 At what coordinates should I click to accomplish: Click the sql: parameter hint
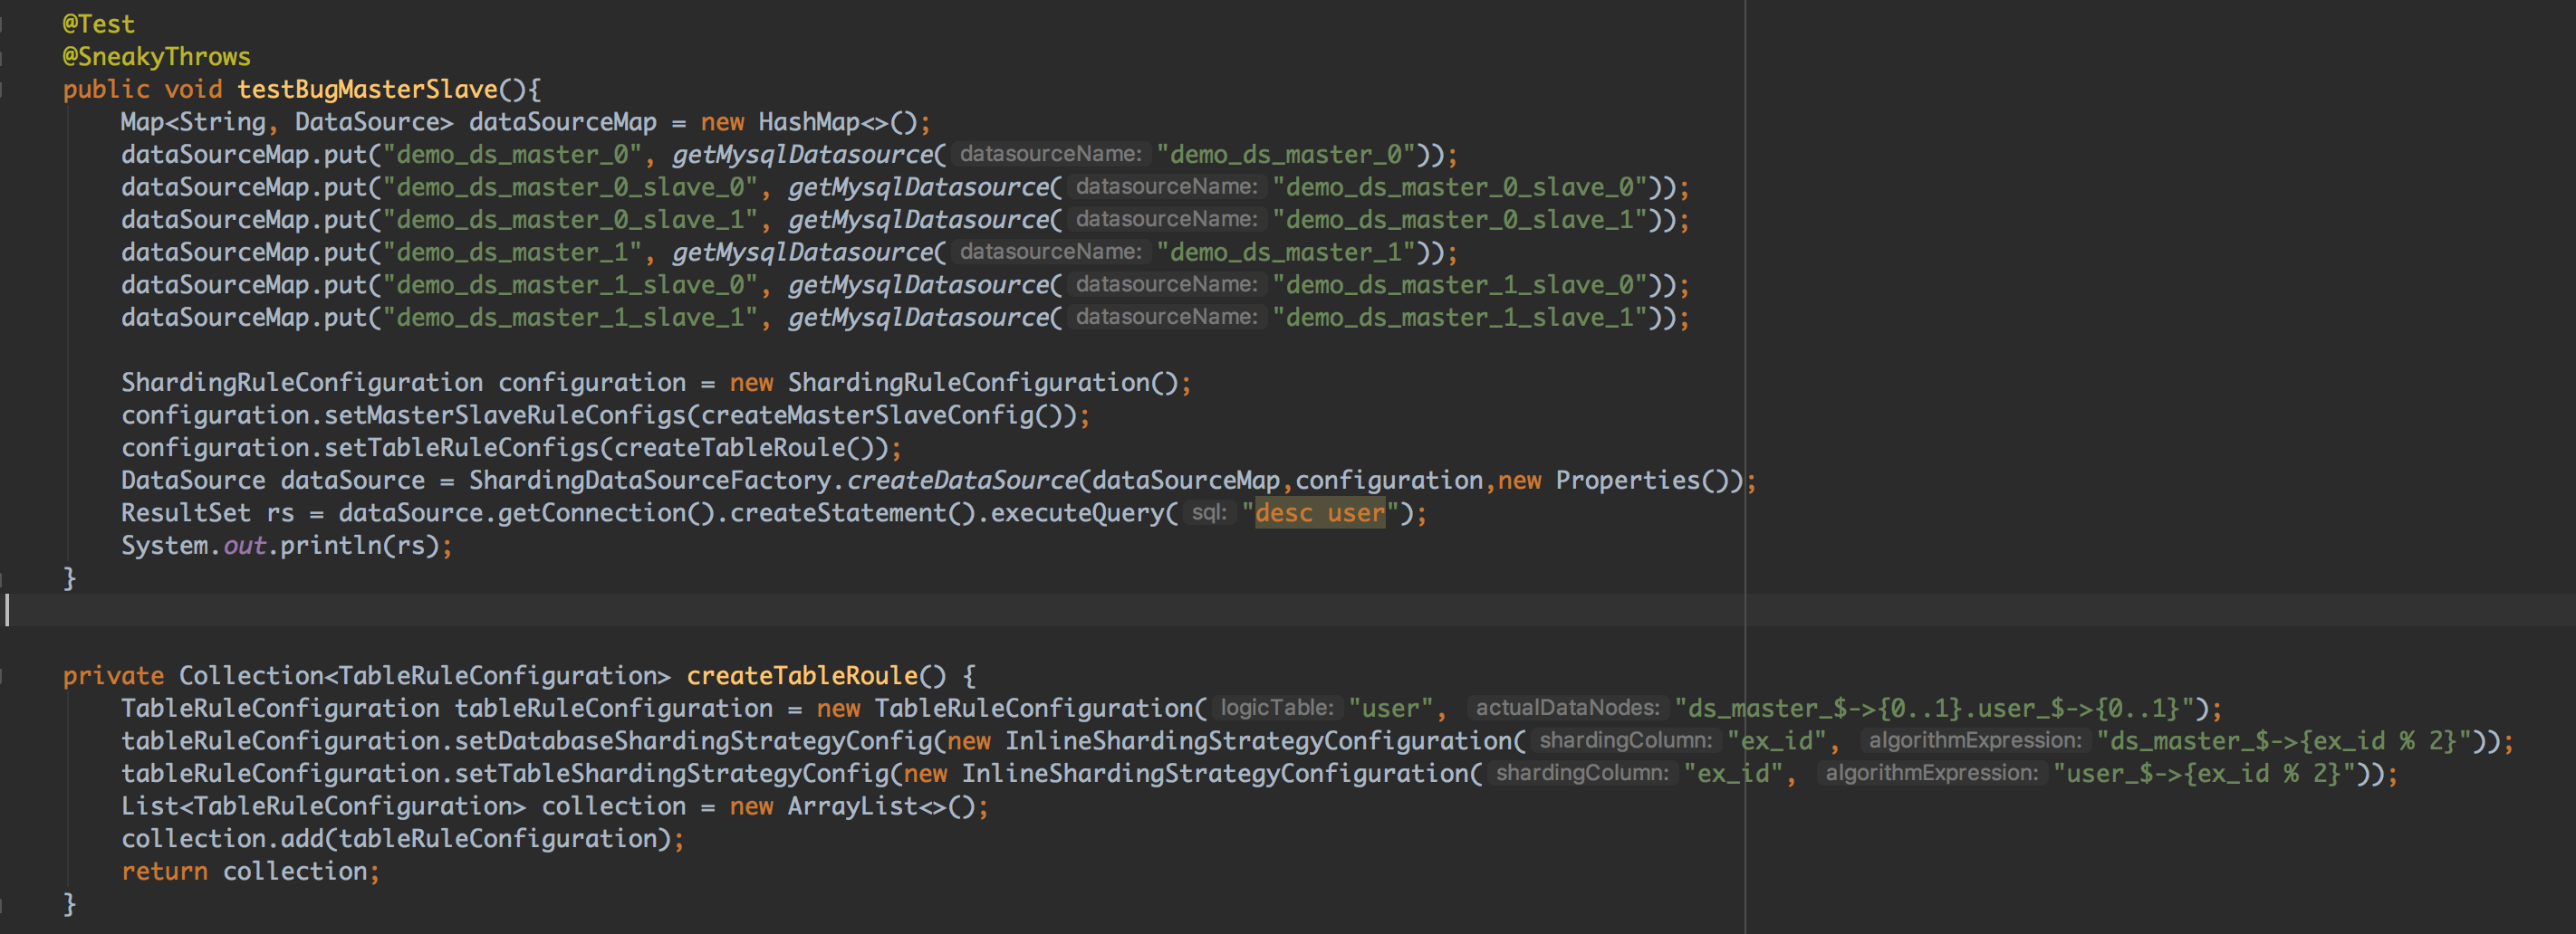click(1208, 512)
